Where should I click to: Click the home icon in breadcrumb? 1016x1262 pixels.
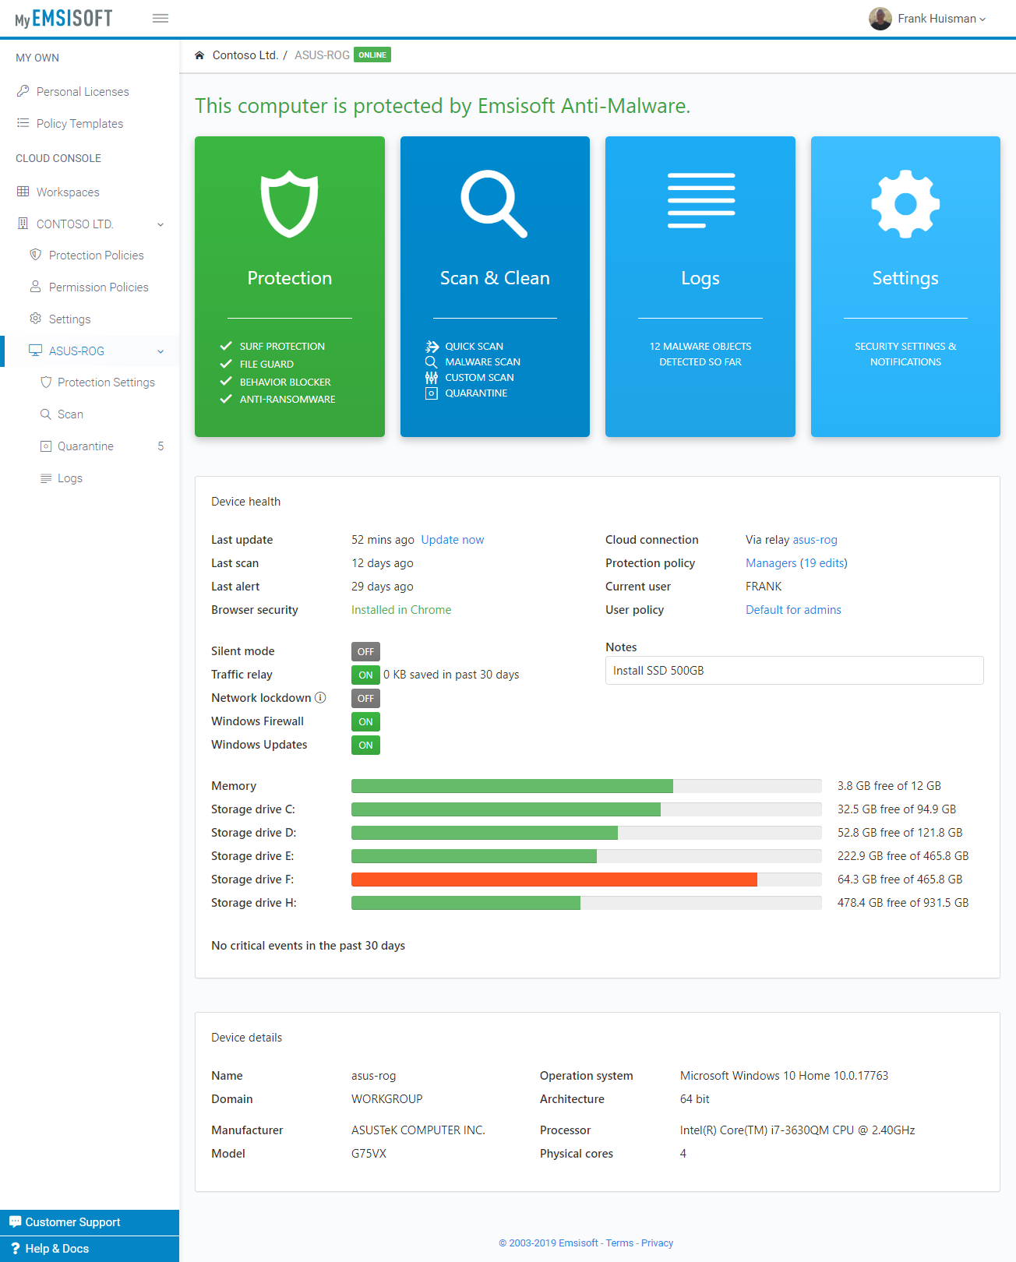[199, 55]
